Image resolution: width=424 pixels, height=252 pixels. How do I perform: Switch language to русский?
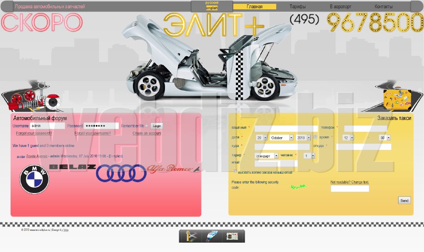click(212, 3)
